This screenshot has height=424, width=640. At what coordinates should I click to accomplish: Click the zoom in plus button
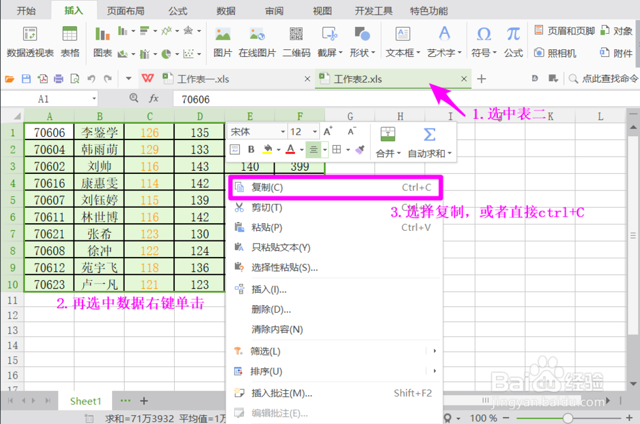click(629, 418)
